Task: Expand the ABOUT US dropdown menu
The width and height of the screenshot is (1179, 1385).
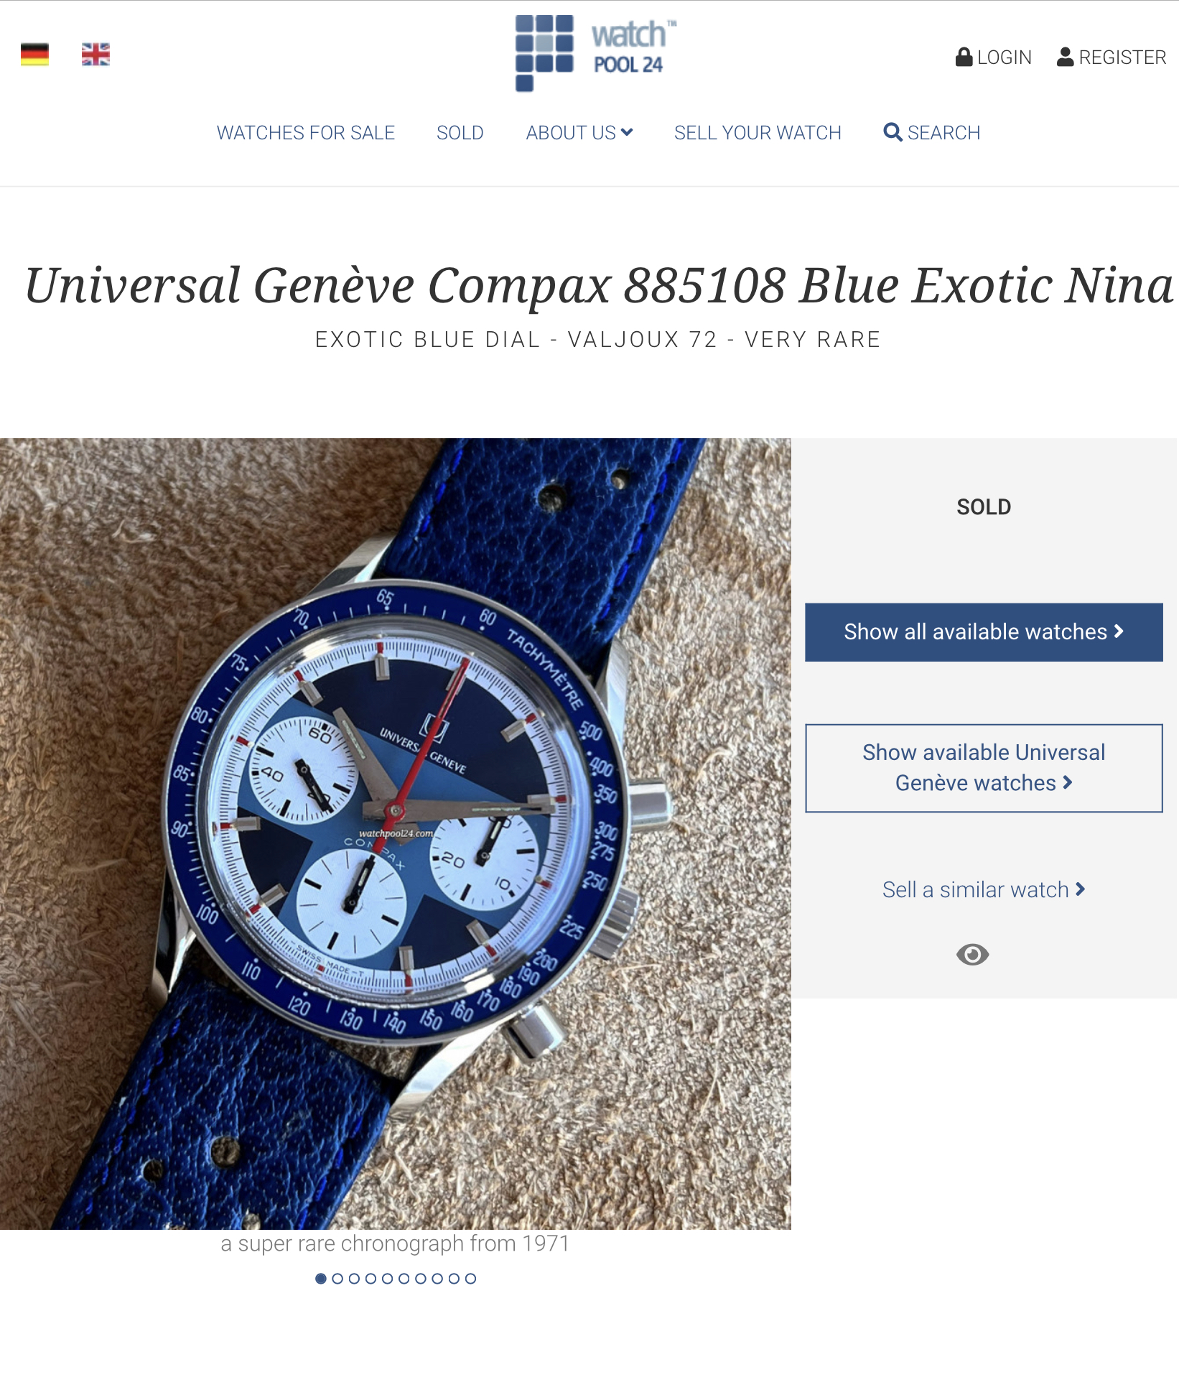Action: tap(579, 133)
